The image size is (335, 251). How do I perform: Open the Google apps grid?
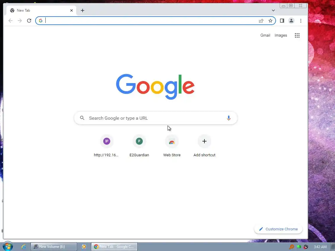point(297,35)
